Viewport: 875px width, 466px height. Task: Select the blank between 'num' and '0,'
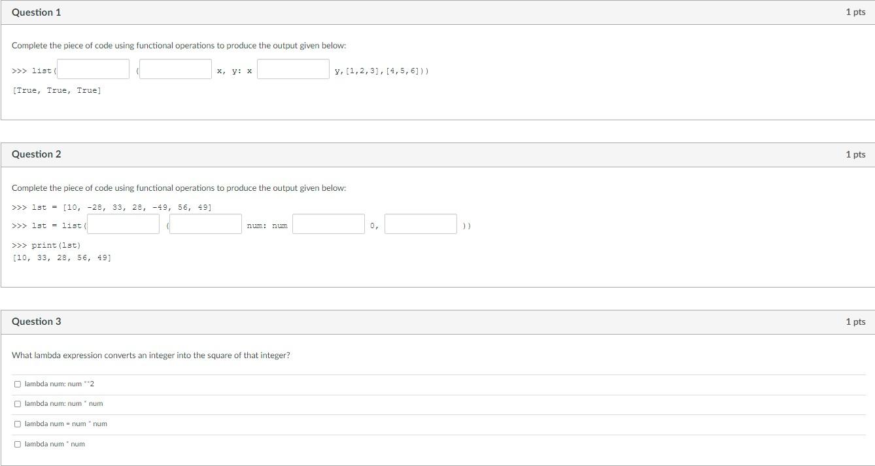tap(328, 224)
